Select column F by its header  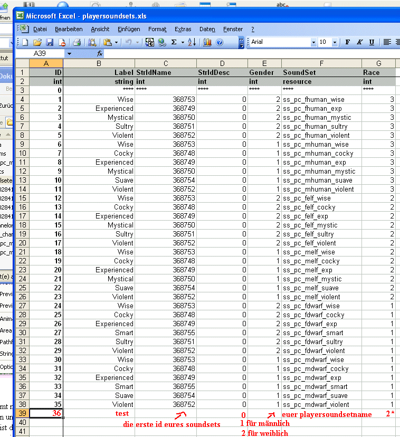pos(321,63)
